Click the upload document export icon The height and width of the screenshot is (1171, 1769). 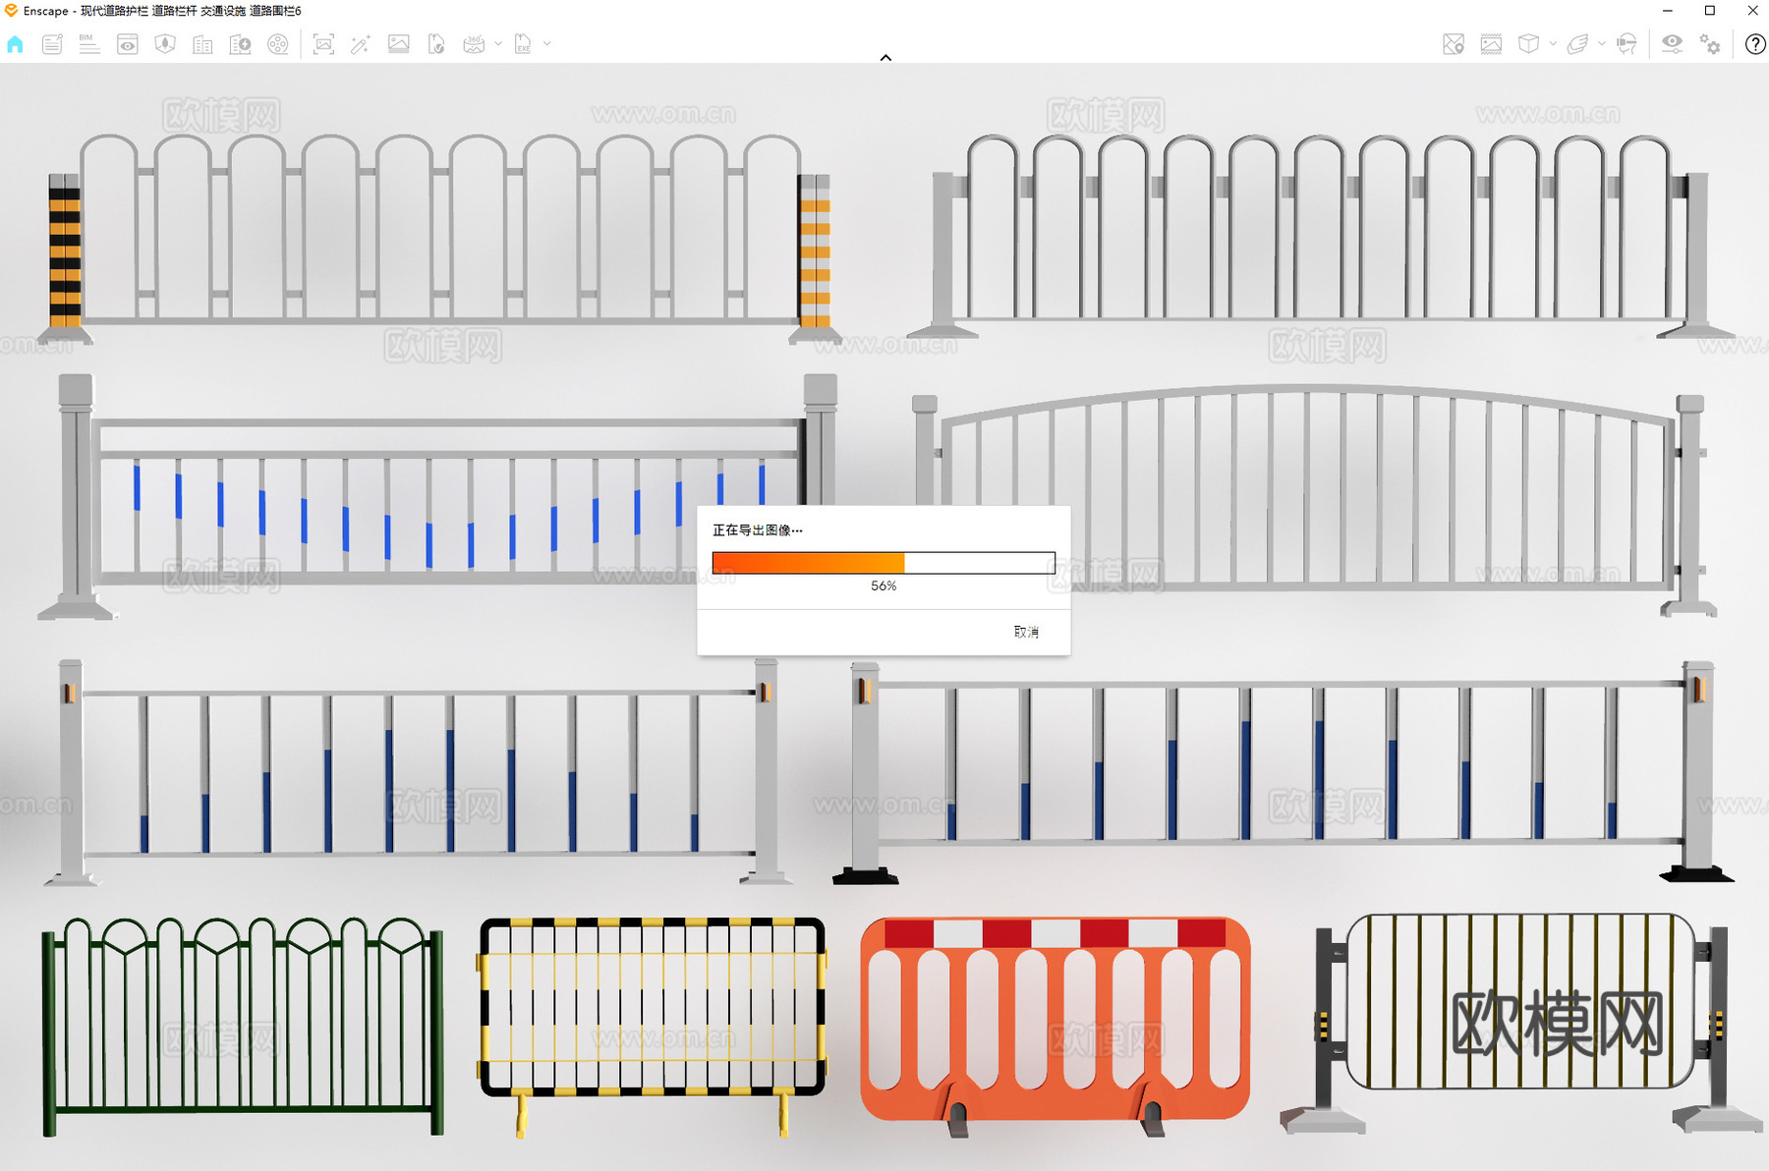pos(436,44)
